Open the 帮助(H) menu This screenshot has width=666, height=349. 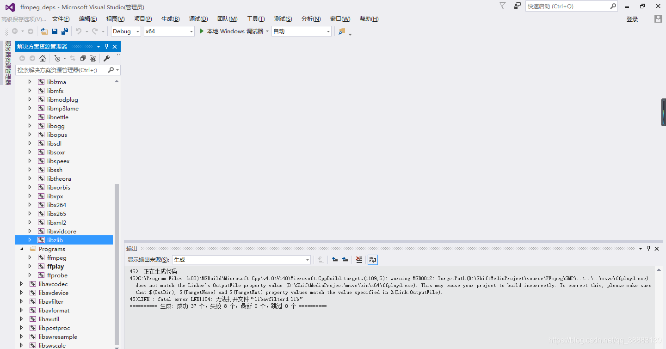[x=369, y=19]
